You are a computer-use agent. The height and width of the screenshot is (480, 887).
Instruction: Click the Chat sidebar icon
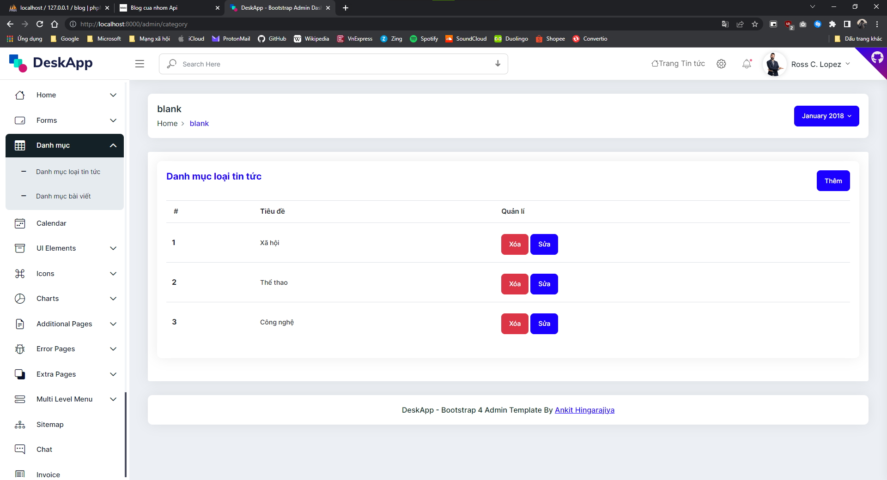[20, 450]
